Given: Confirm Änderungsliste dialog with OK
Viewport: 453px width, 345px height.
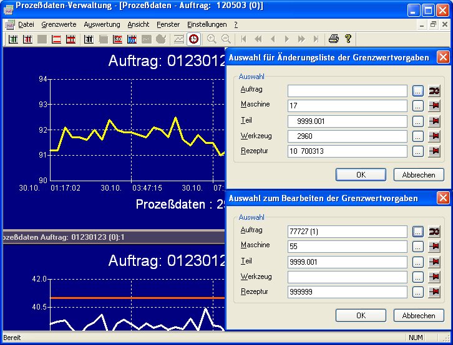Looking at the screenshot, I should click(361, 175).
